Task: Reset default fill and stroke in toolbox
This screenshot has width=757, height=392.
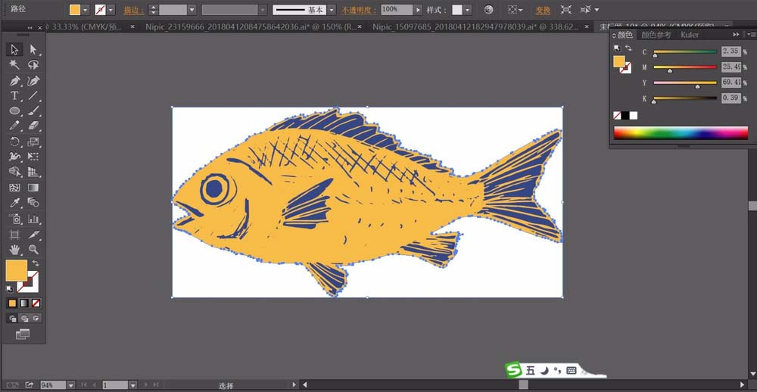Action: tap(10, 288)
